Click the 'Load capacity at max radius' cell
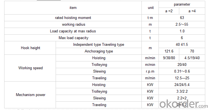Screen dimensions: 210x110 pos(73,31)
